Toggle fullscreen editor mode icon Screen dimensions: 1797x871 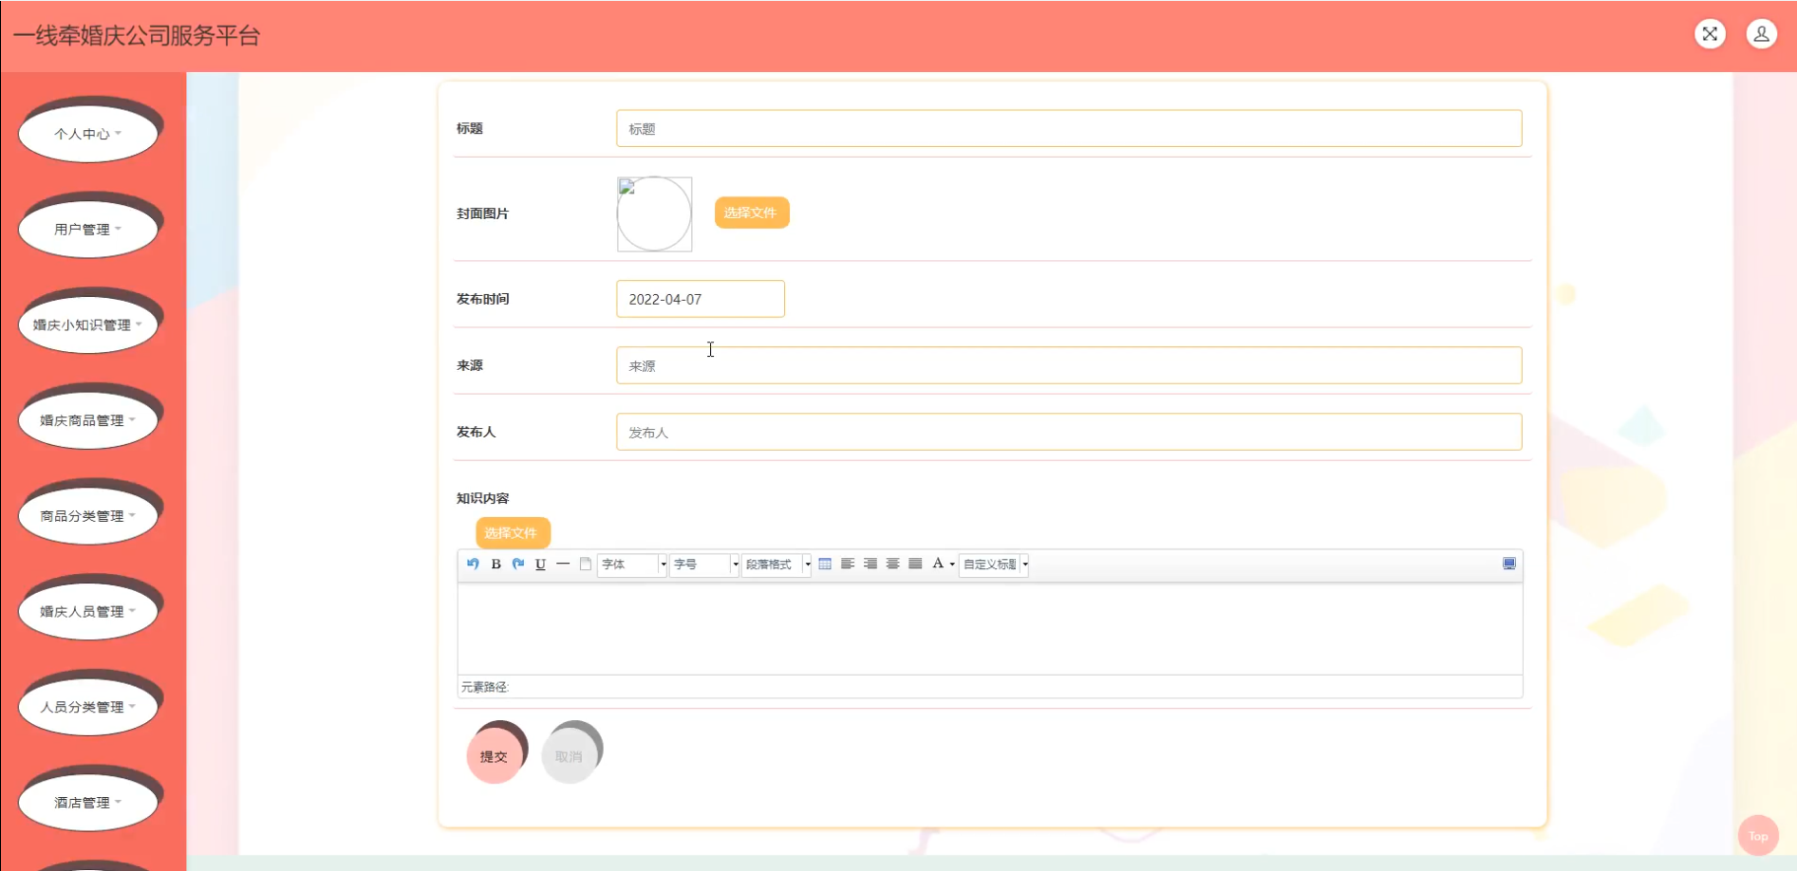(x=1509, y=564)
